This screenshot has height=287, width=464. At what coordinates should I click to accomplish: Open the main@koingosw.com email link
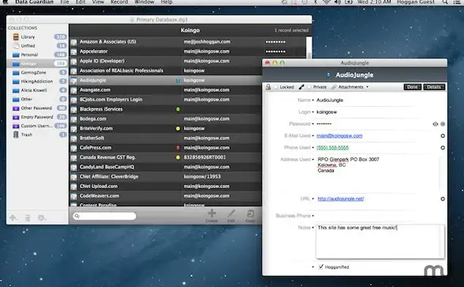339,136
